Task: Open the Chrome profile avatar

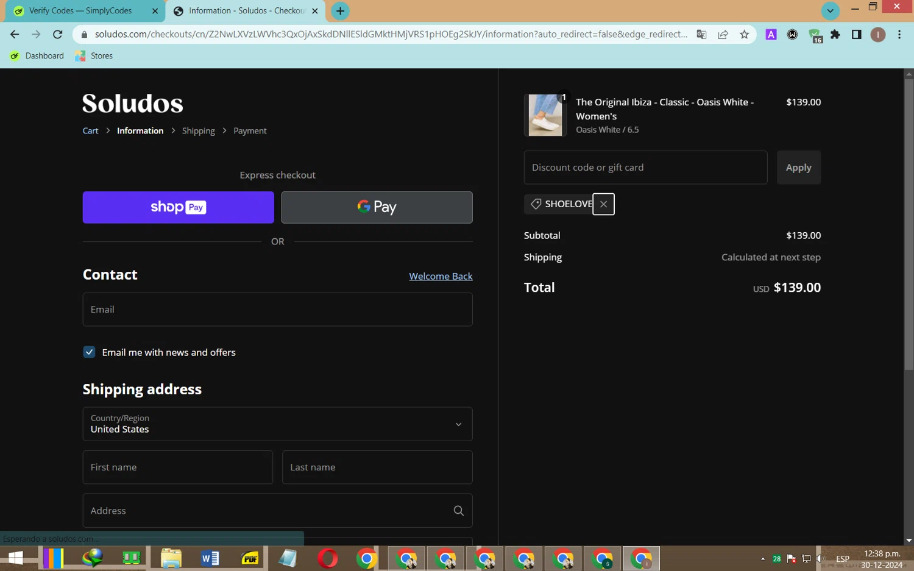Action: pos(877,35)
